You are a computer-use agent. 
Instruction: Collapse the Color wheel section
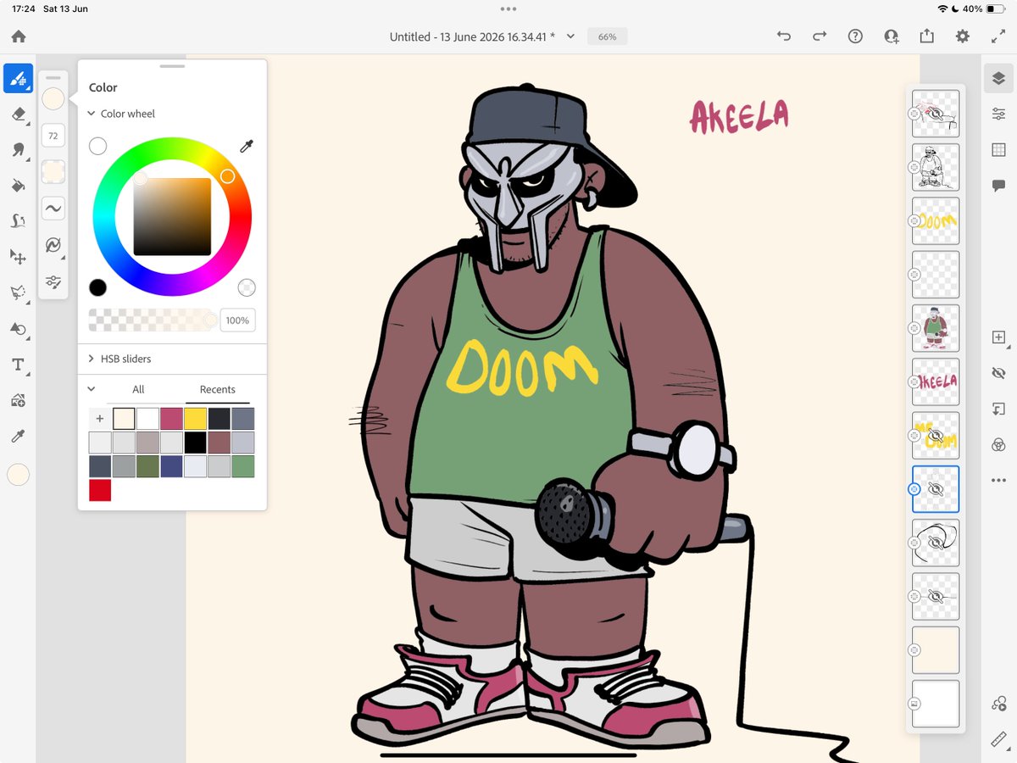pos(92,114)
